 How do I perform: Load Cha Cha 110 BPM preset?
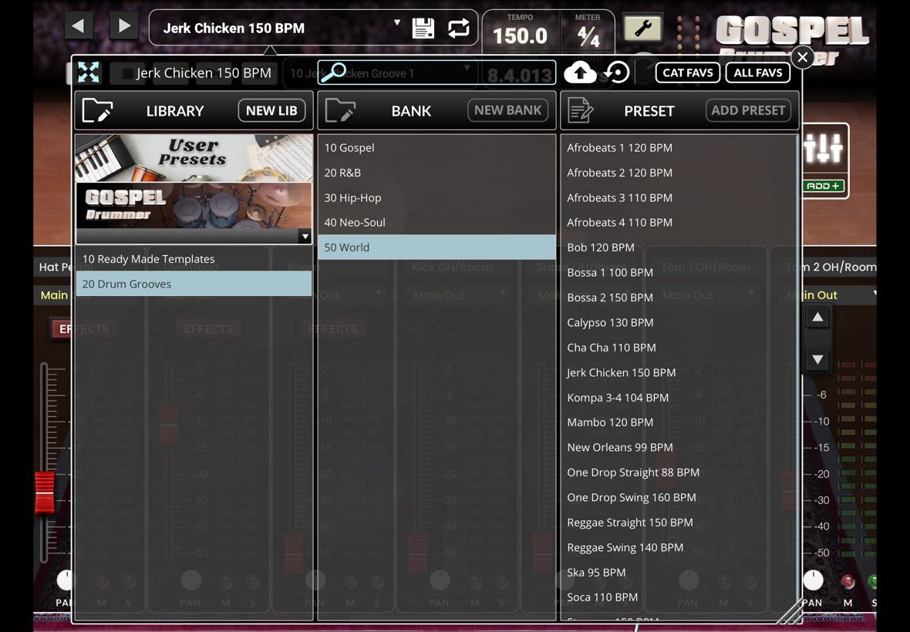[679, 348]
